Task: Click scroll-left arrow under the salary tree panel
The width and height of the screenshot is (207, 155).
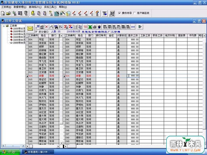Action: (x=4, y=146)
